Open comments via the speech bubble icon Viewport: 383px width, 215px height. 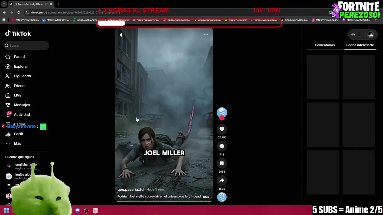coord(222,146)
